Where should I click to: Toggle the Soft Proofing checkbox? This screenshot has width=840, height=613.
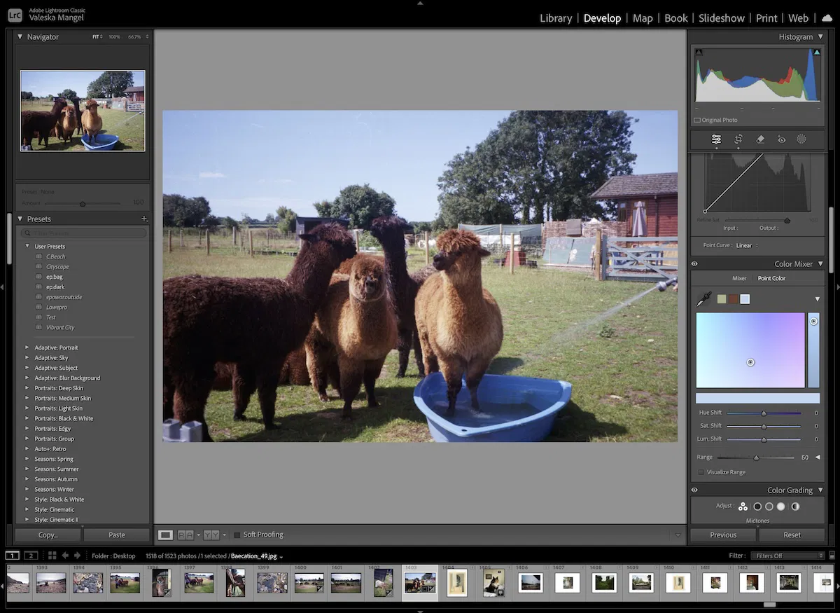(x=237, y=535)
